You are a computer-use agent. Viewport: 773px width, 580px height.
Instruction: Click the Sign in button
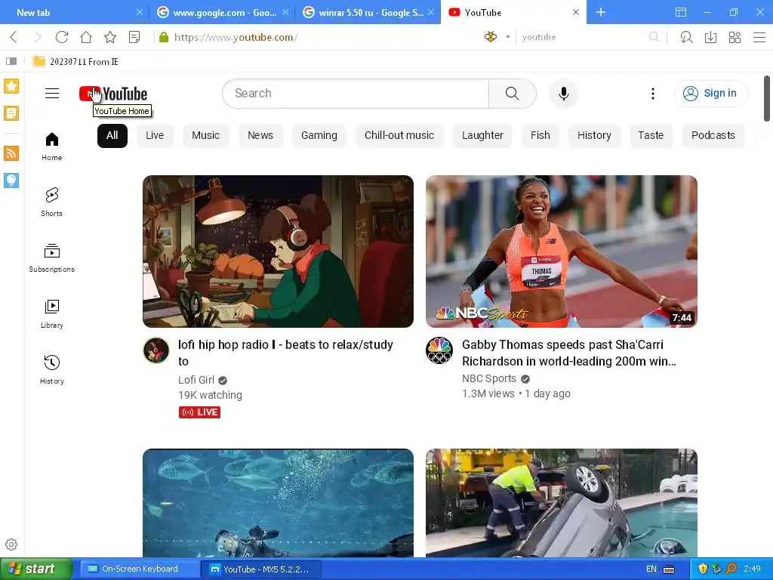[x=710, y=93]
